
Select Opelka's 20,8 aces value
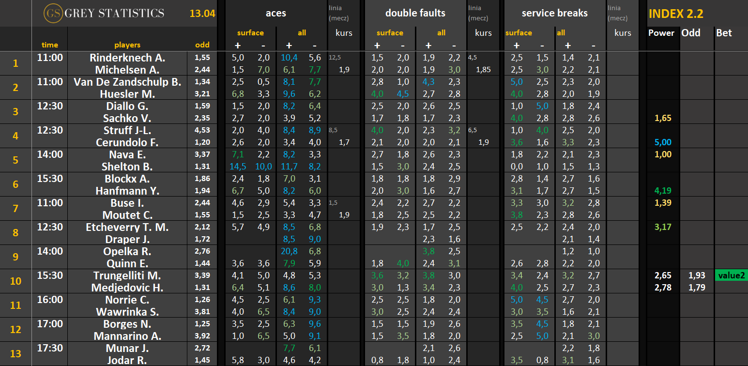[x=289, y=251]
